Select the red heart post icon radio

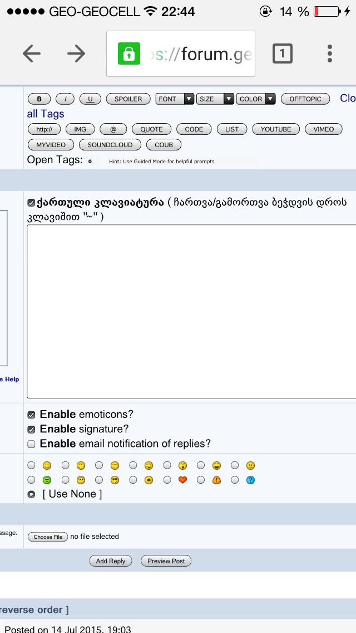(167, 480)
